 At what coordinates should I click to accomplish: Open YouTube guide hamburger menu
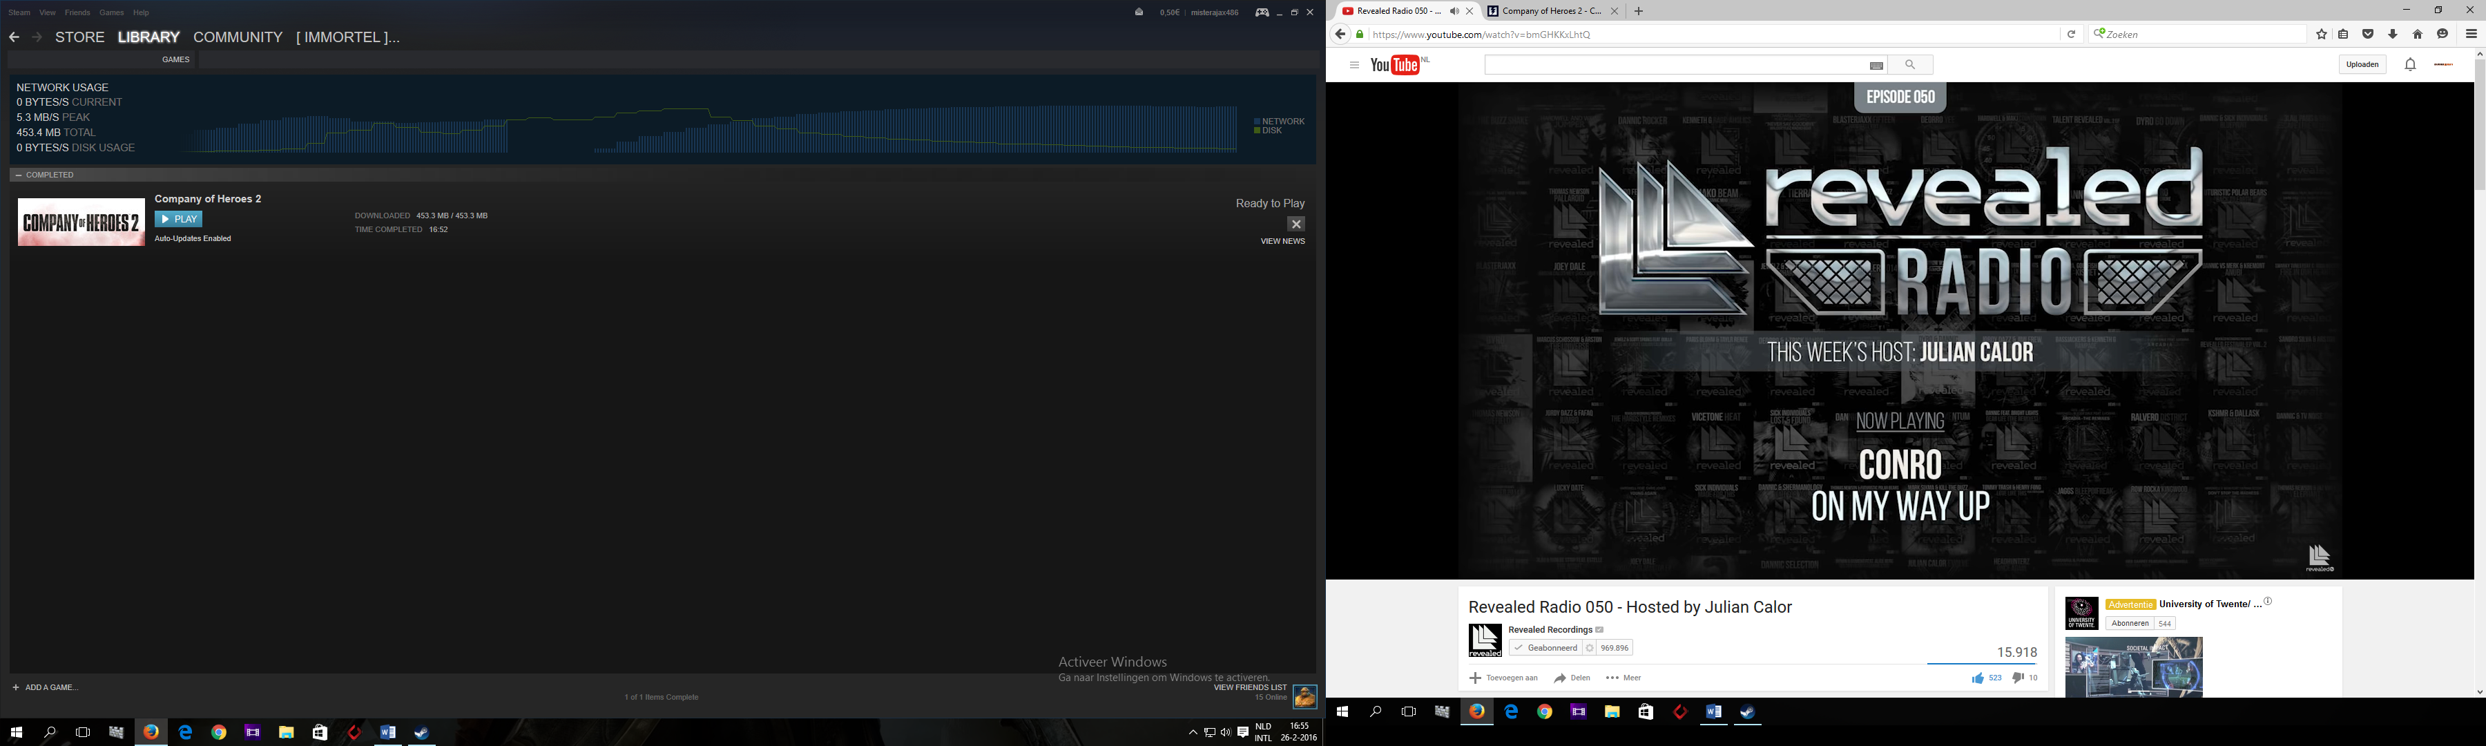click(x=1354, y=66)
